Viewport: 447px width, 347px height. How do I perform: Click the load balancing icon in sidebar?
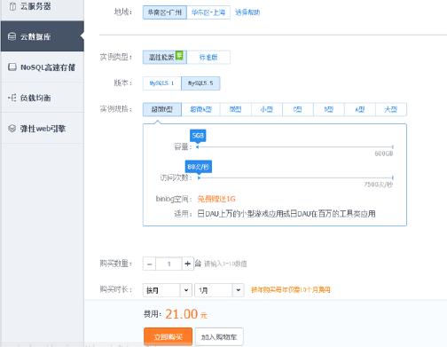[12, 98]
